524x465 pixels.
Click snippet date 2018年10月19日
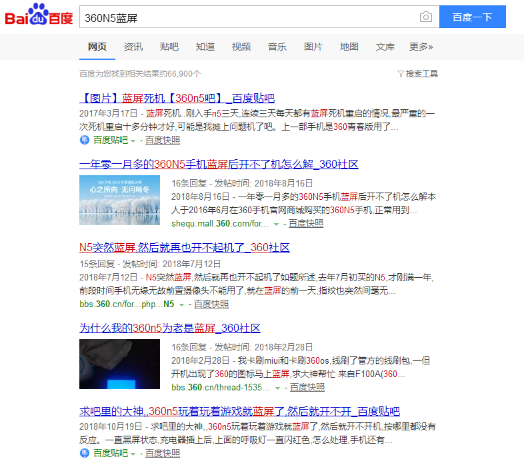coord(111,426)
